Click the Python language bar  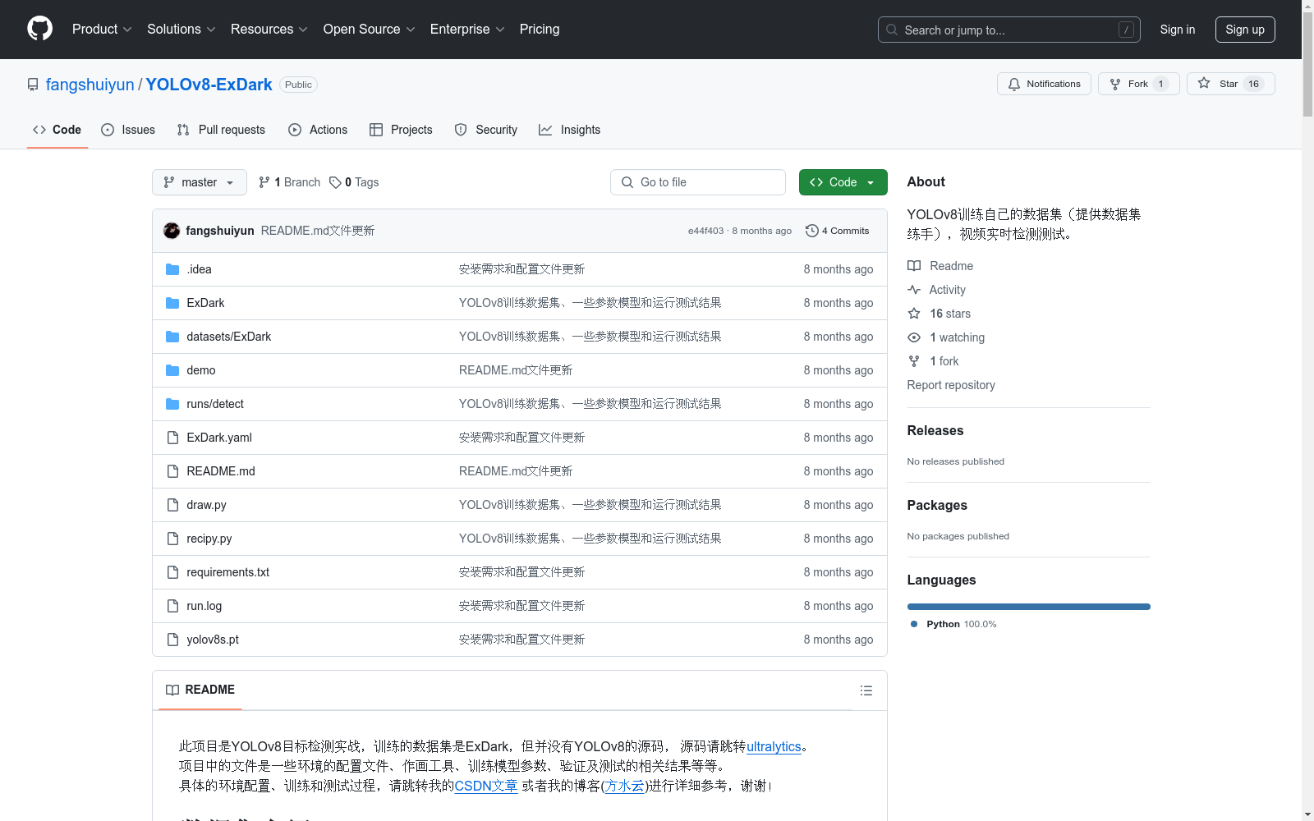1028,607
